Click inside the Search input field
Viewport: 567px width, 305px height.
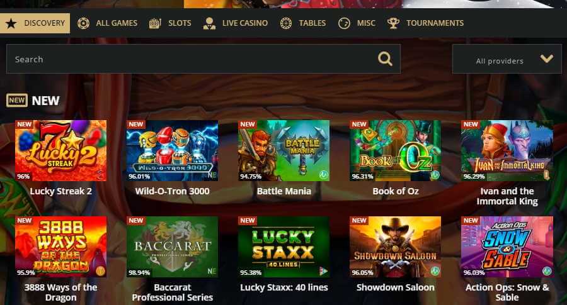pyautogui.click(x=203, y=59)
